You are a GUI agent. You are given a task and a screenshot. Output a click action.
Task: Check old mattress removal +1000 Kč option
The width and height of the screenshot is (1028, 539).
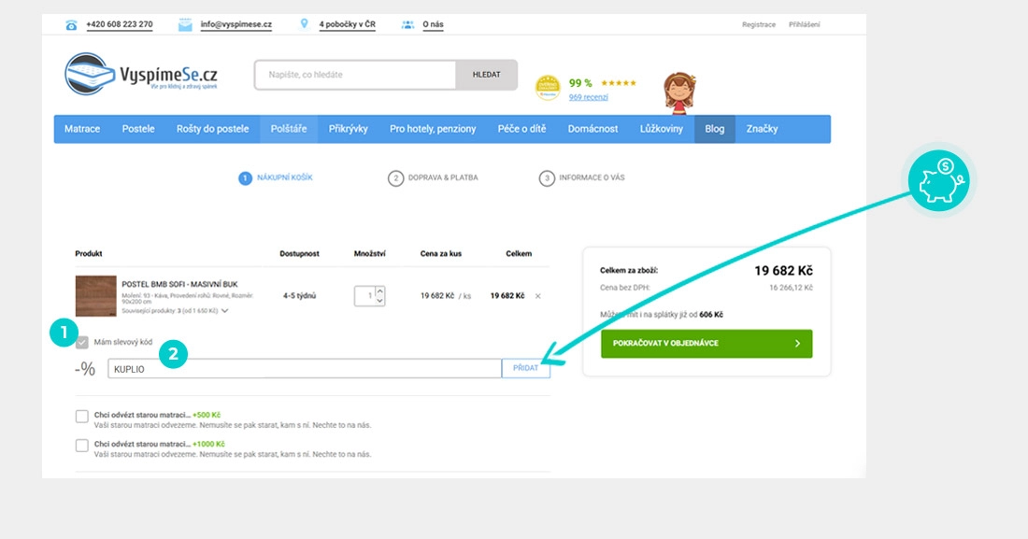click(83, 445)
